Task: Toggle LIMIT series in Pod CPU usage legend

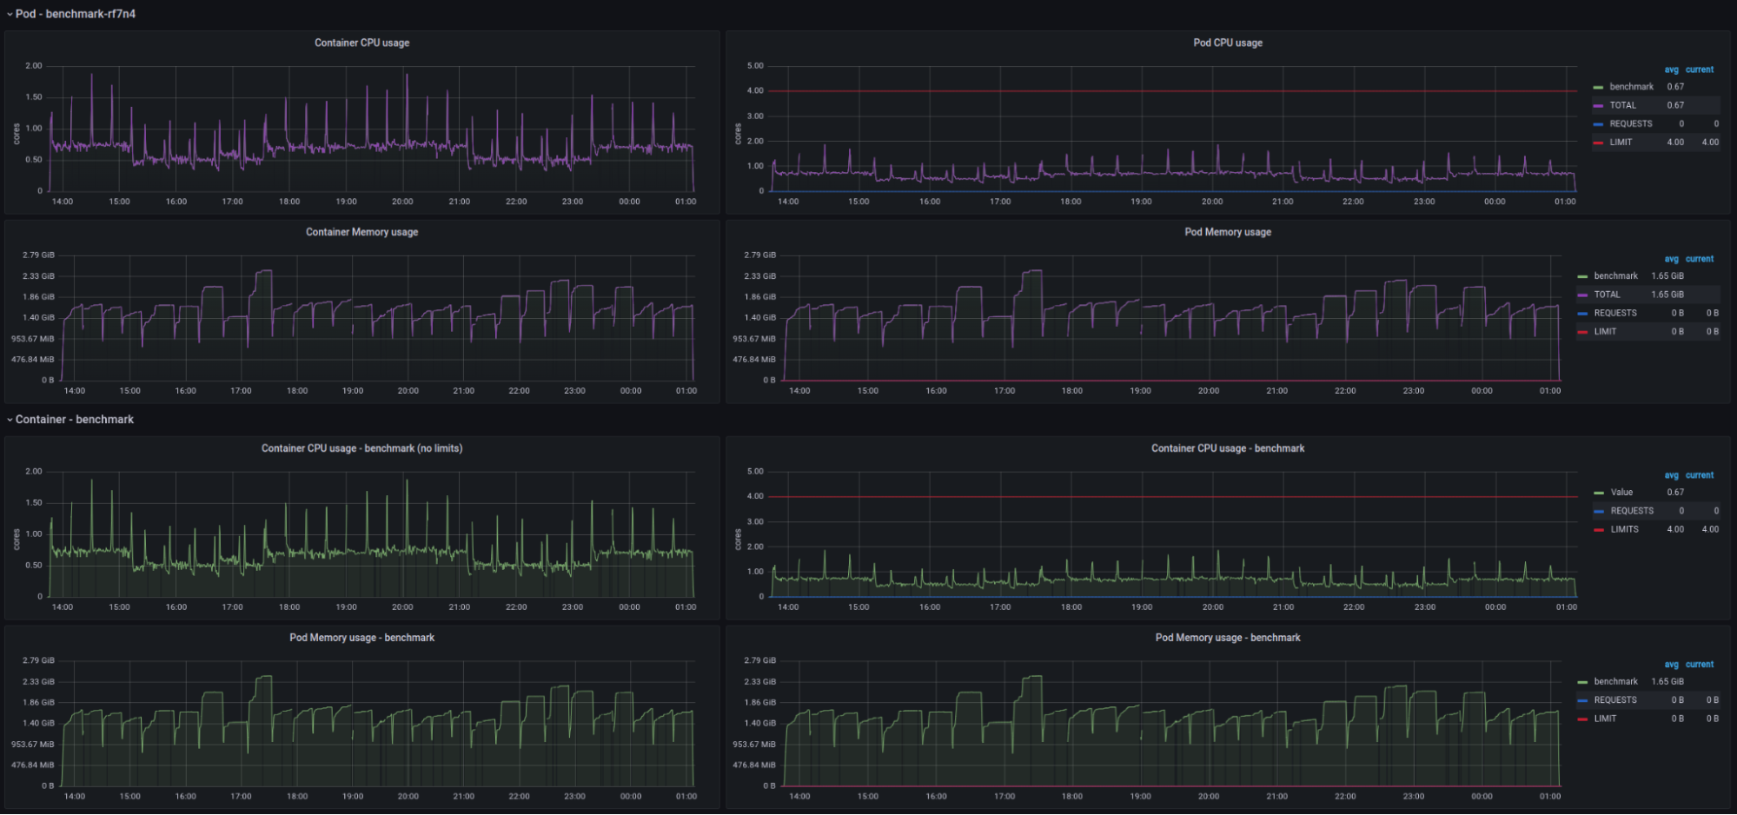Action: pyautogui.click(x=1621, y=142)
